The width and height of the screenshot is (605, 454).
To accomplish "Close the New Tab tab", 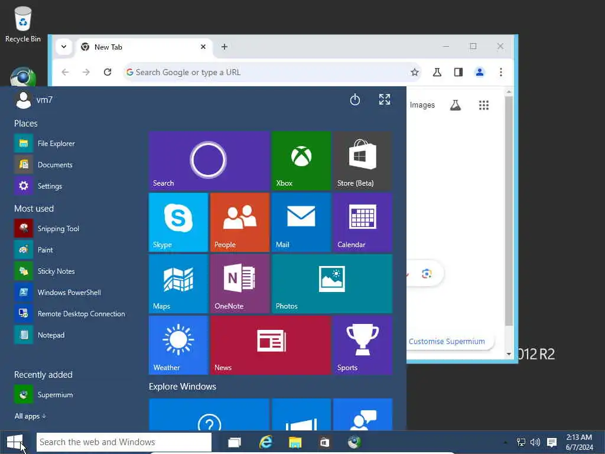I will tap(203, 47).
